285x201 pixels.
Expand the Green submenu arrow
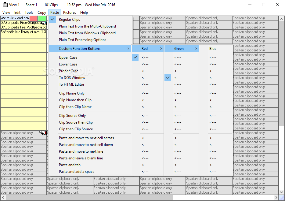(196, 49)
